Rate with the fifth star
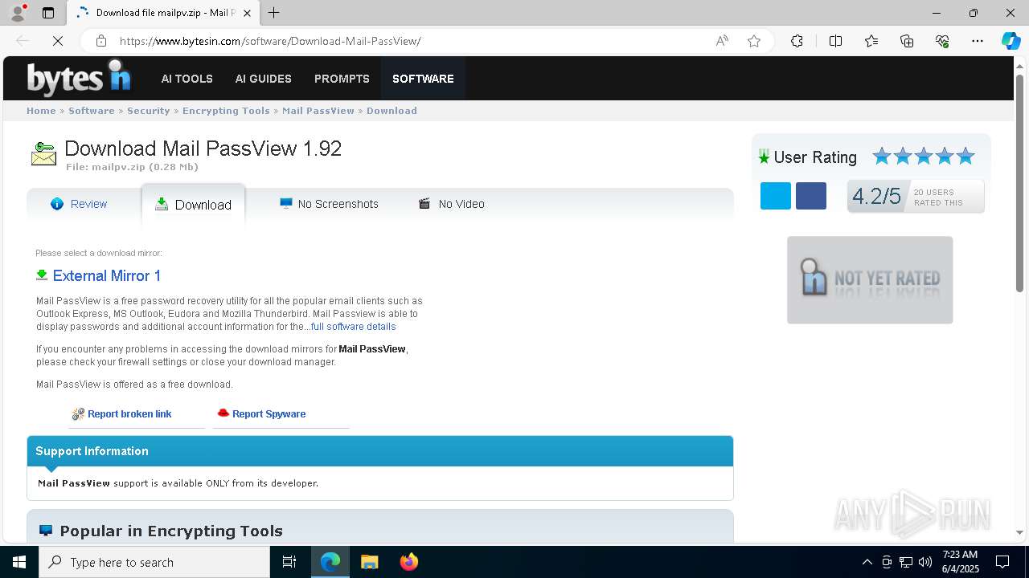This screenshot has height=578, width=1029. tap(965, 157)
